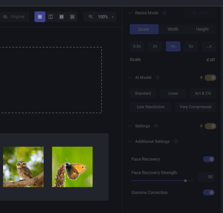223x213 pixels.
Task: Click the Face Recovery Strength slider handle
Action: coord(185,180)
